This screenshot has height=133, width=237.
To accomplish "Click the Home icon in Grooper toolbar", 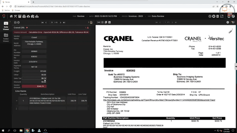I will [x=11, y=16].
